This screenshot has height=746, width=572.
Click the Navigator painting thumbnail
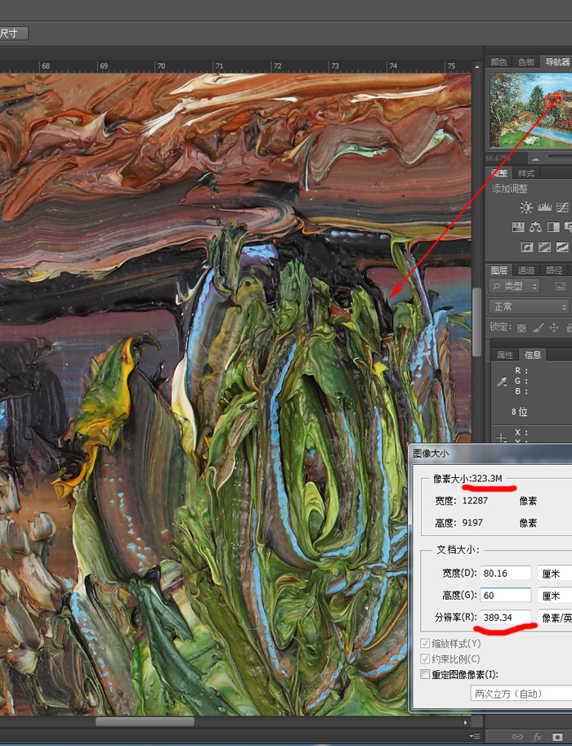531,110
